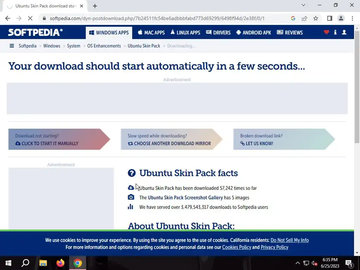This screenshot has width=360, height=270.
Task: Open the taskbar search
Action: [25, 263]
